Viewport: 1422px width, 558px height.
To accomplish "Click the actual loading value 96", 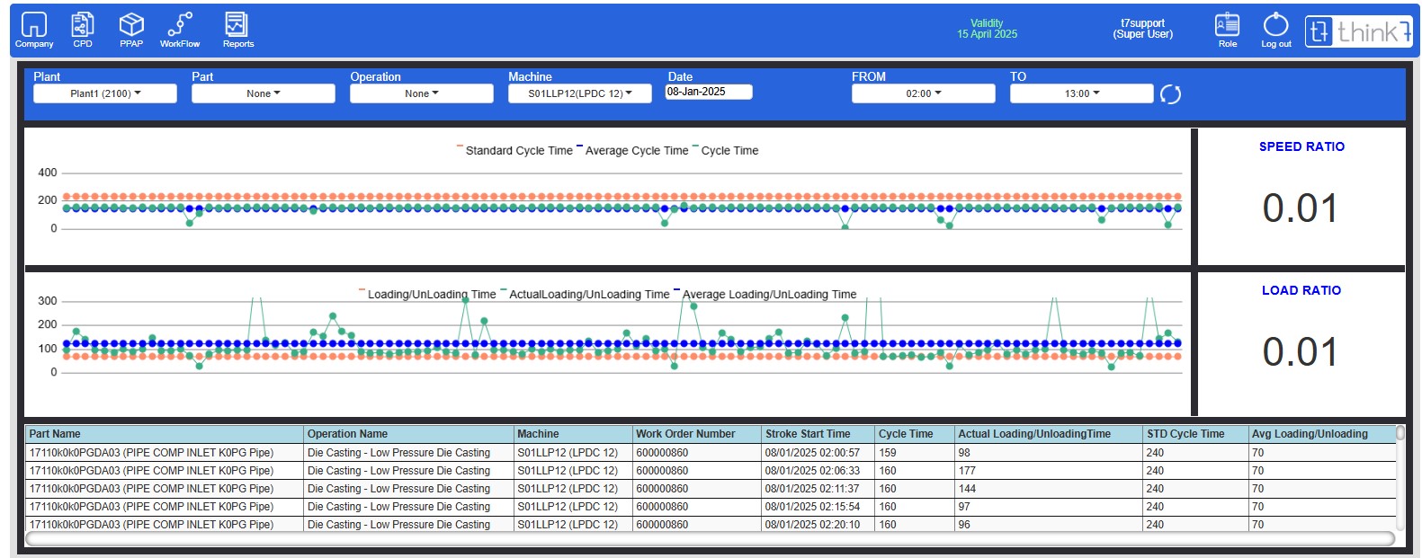I will point(964,525).
